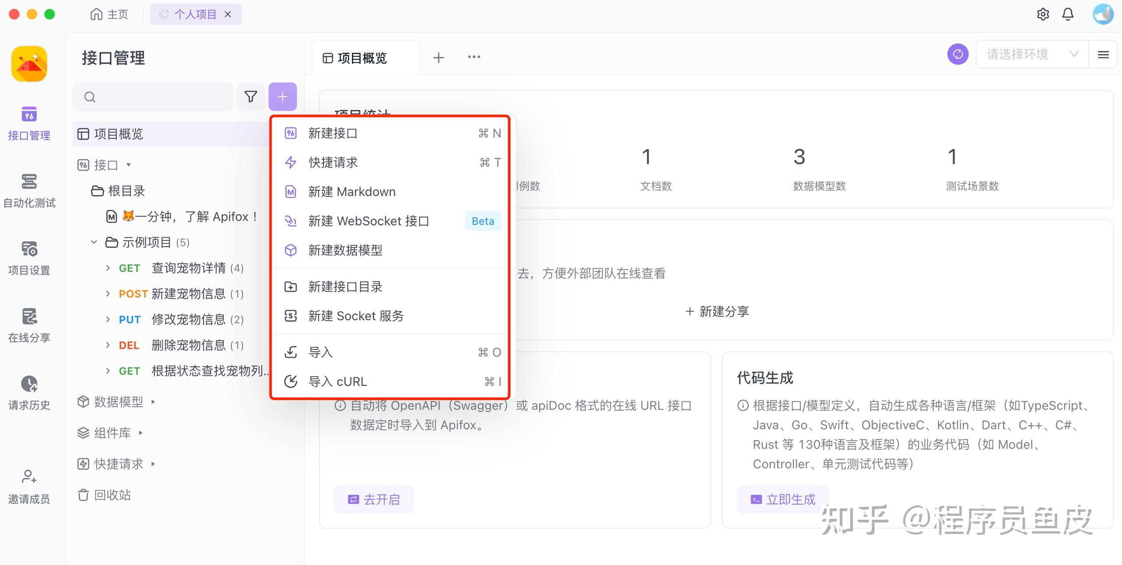Open the 查询宠物详情 interface

[189, 268]
